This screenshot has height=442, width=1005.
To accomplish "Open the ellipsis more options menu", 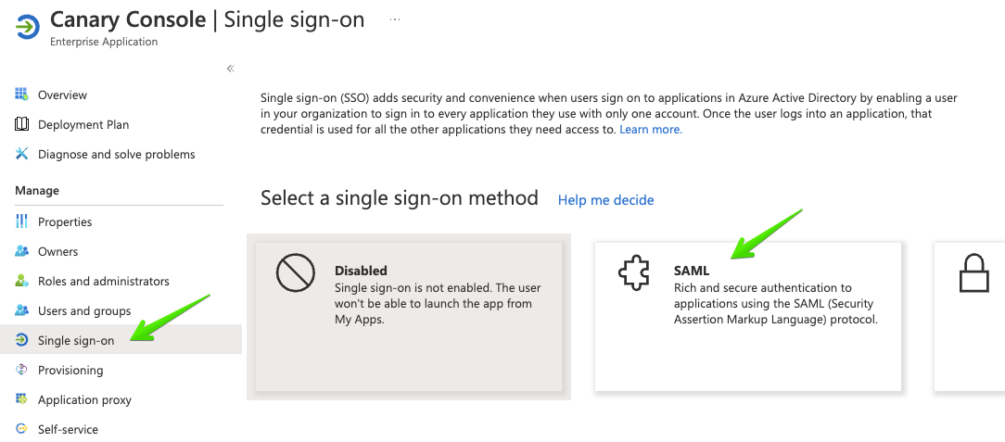I will pos(395,19).
